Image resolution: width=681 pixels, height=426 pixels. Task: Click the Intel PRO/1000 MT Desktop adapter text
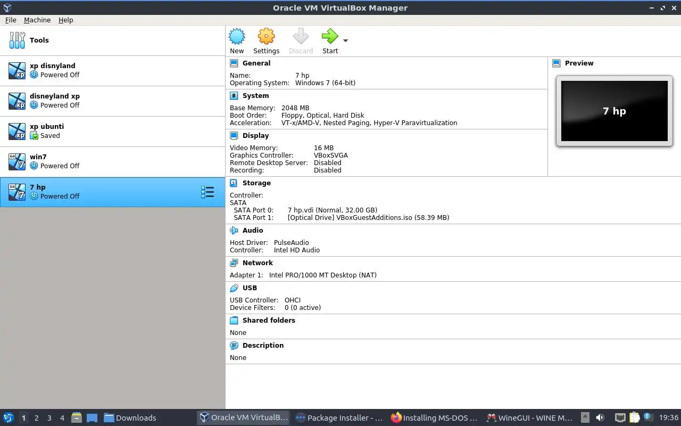point(323,275)
